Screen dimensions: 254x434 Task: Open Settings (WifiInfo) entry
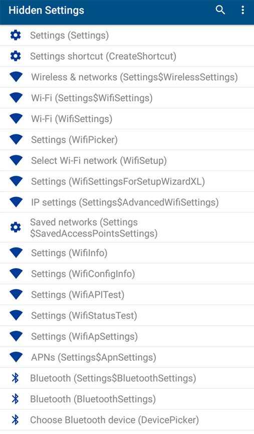click(x=127, y=253)
